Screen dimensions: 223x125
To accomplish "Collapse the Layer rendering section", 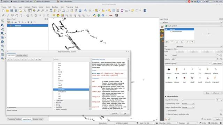I will pos(166,97).
